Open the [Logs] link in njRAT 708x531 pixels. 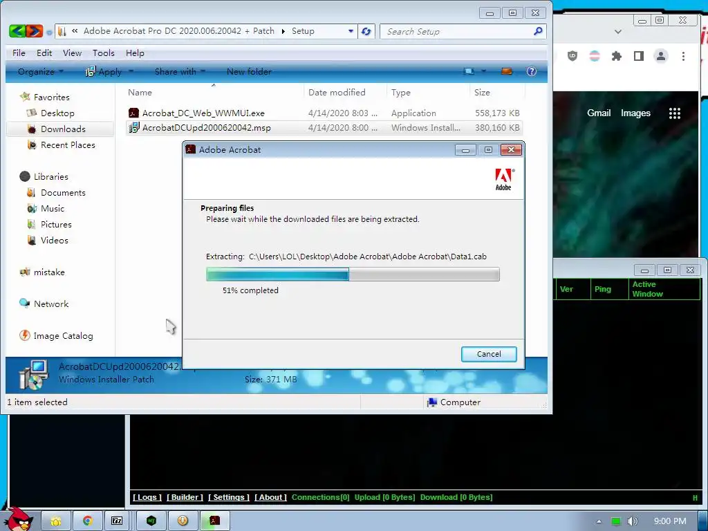pos(147,497)
